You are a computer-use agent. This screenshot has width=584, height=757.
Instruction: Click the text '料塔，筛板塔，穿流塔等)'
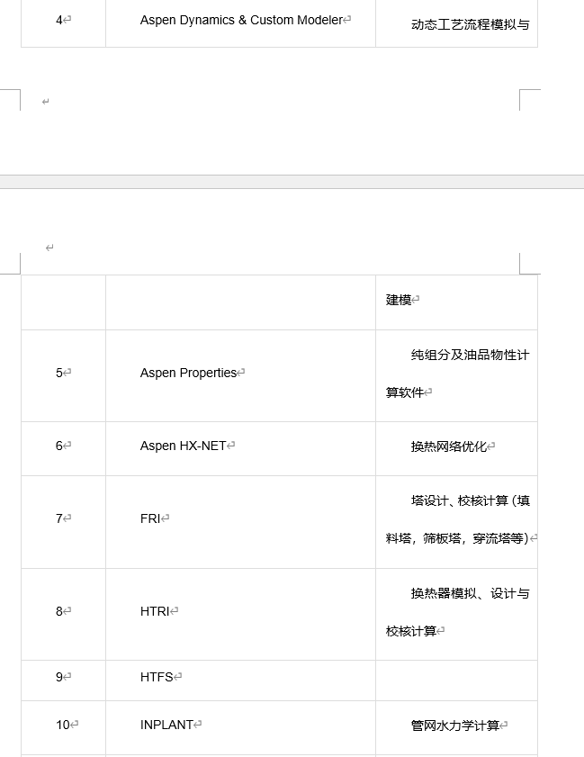pos(457,538)
